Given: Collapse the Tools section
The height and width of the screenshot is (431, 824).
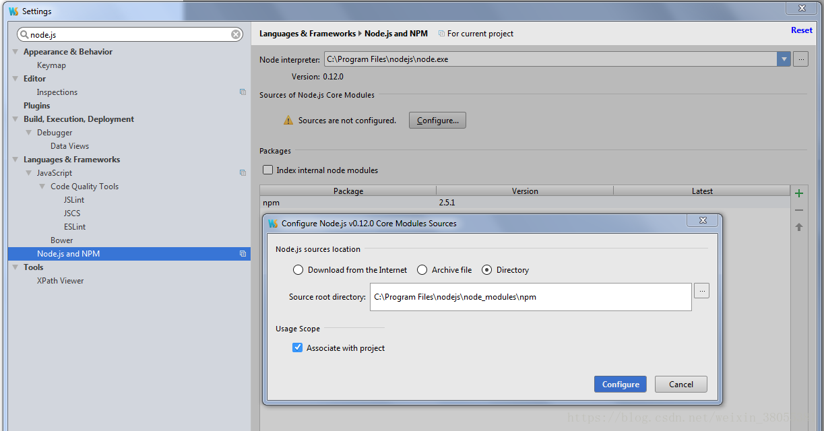Looking at the screenshot, I should (15, 267).
